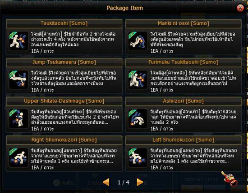Select the Right Shumokuzori [Sumo] header
The width and height of the screenshot is (248, 193).
64,140
